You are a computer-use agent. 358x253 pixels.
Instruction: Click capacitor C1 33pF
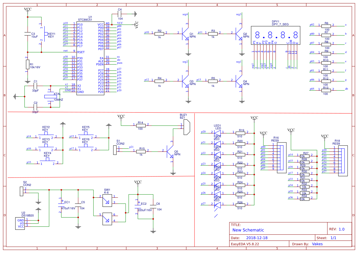click(x=36, y=86)
